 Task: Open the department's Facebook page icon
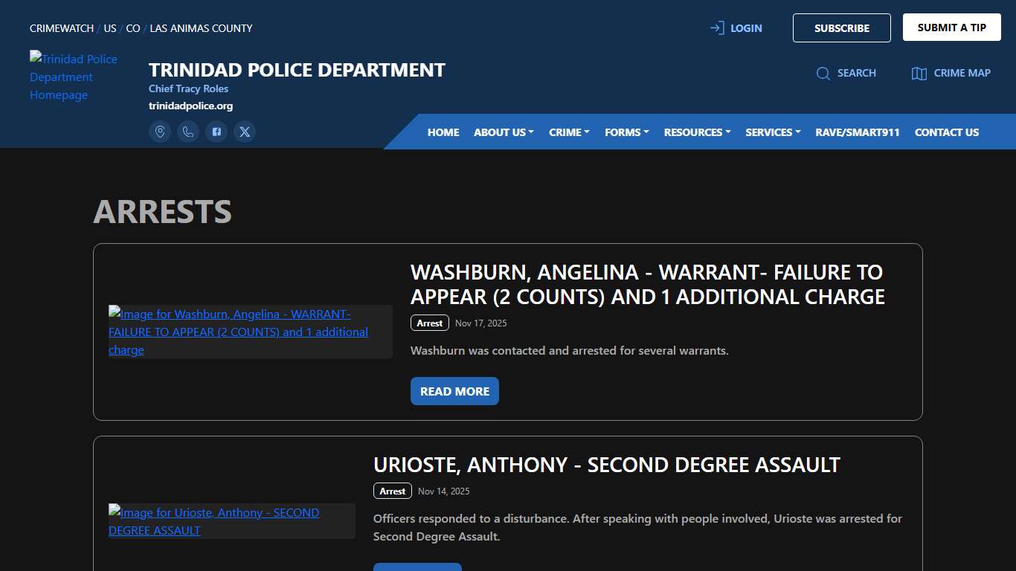pos(216,131)
